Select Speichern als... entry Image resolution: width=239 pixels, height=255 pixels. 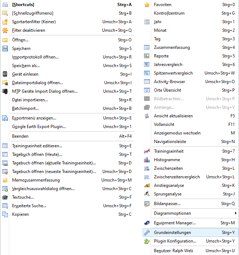coord(68,66)
